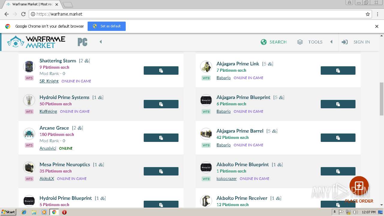The image size is (384, 216).
Task: Reload the page
Action: 23,14
